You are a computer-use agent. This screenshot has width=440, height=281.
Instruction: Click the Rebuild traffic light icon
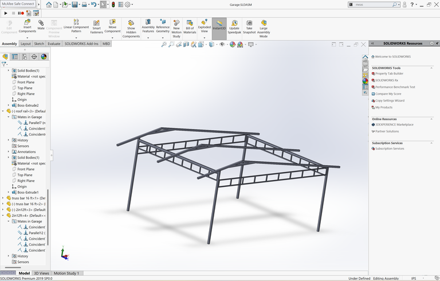[x=113, y=5]
